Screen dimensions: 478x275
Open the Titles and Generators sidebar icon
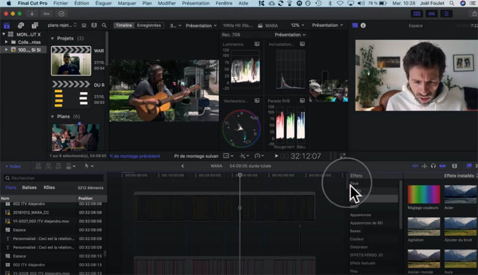click(x=35, y=25)
